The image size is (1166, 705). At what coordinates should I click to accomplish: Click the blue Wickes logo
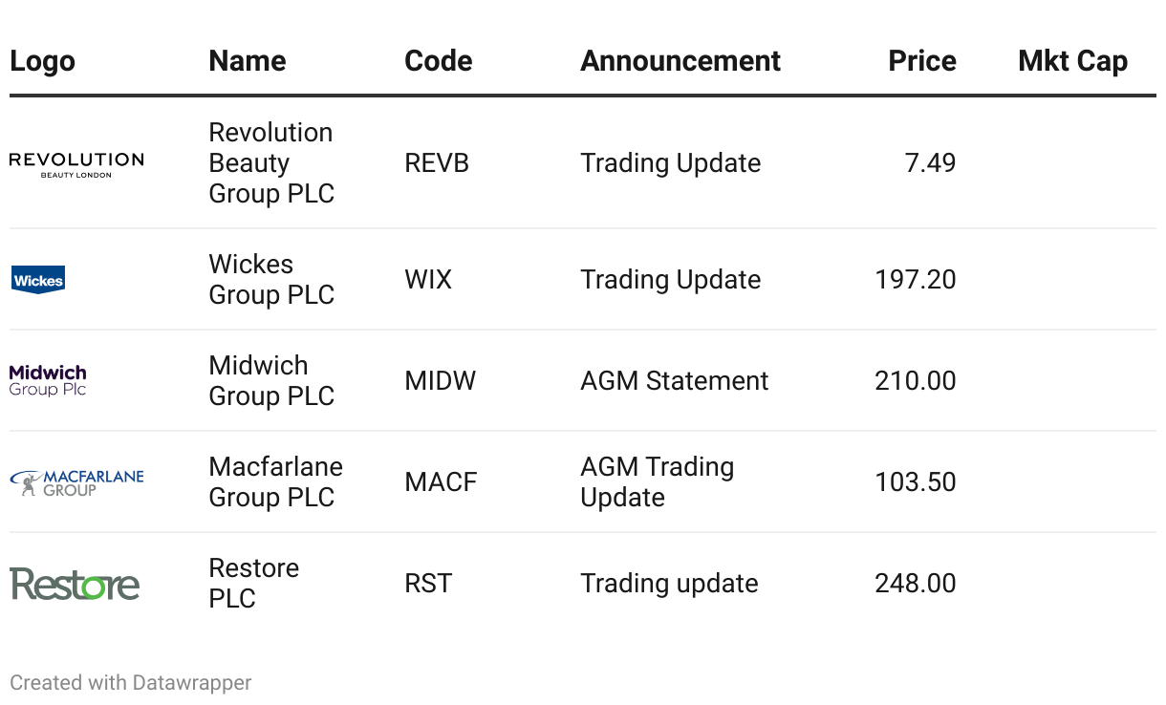[38, 280]
